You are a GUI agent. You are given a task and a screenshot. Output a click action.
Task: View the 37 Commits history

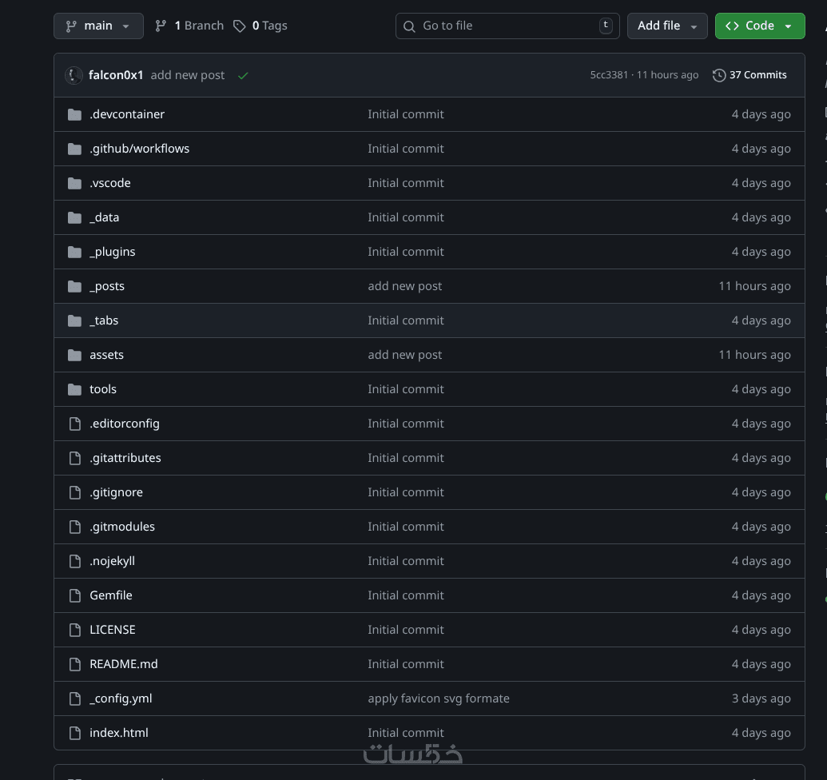[749, 75]
